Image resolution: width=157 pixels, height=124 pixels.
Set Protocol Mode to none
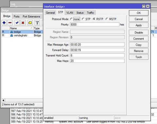72,19
